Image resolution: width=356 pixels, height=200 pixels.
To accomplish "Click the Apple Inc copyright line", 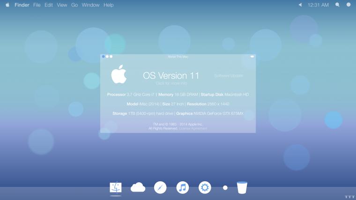I will pos(178,124).
